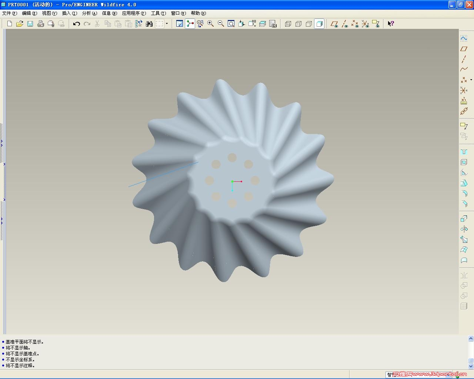The width and height of the screenshot is (474, 379).
Task: Select the datum axis tool in the right toolbar
Action: (464, 59)
